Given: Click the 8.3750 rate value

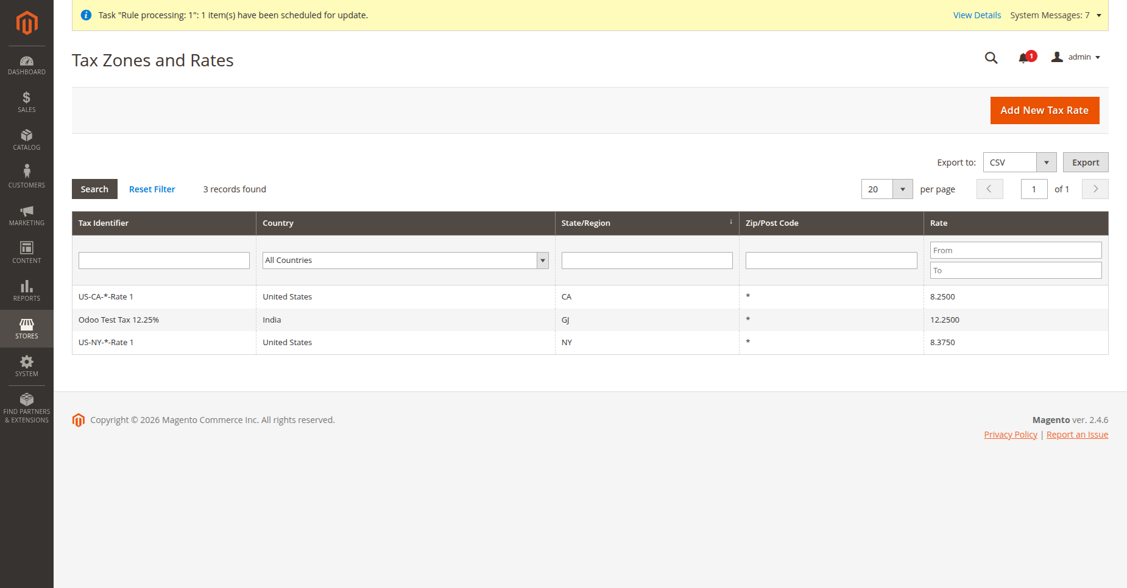Looking at the screenshot, I should tap(942, 343).
